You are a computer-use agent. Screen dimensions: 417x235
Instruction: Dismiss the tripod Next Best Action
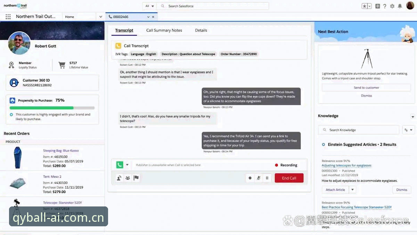coord(366,95)
